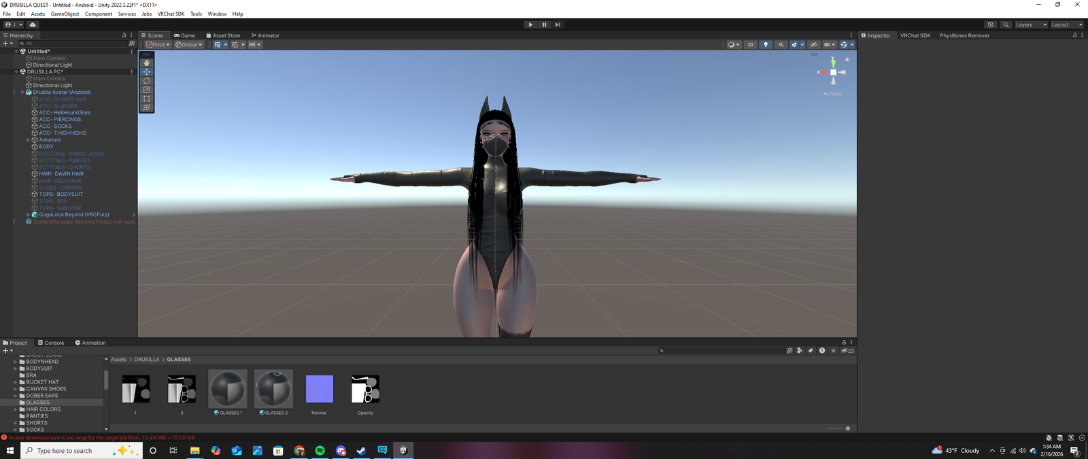Open the GameObject menu
1088x459 pixels.
point(65,14)
